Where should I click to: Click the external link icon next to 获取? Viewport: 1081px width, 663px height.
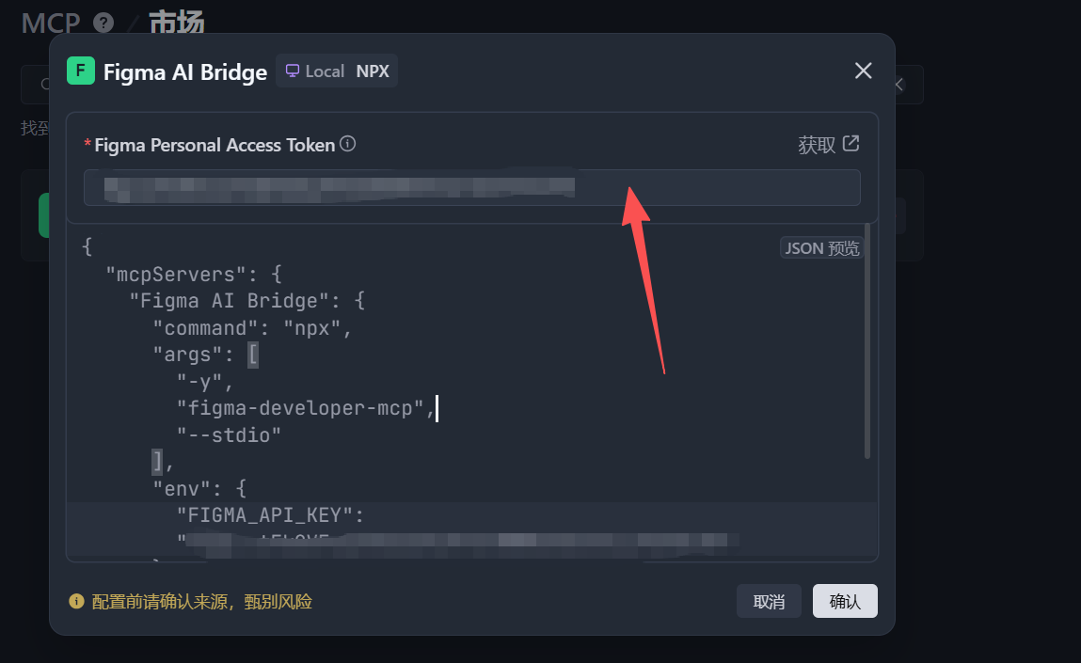pos(850,144)
